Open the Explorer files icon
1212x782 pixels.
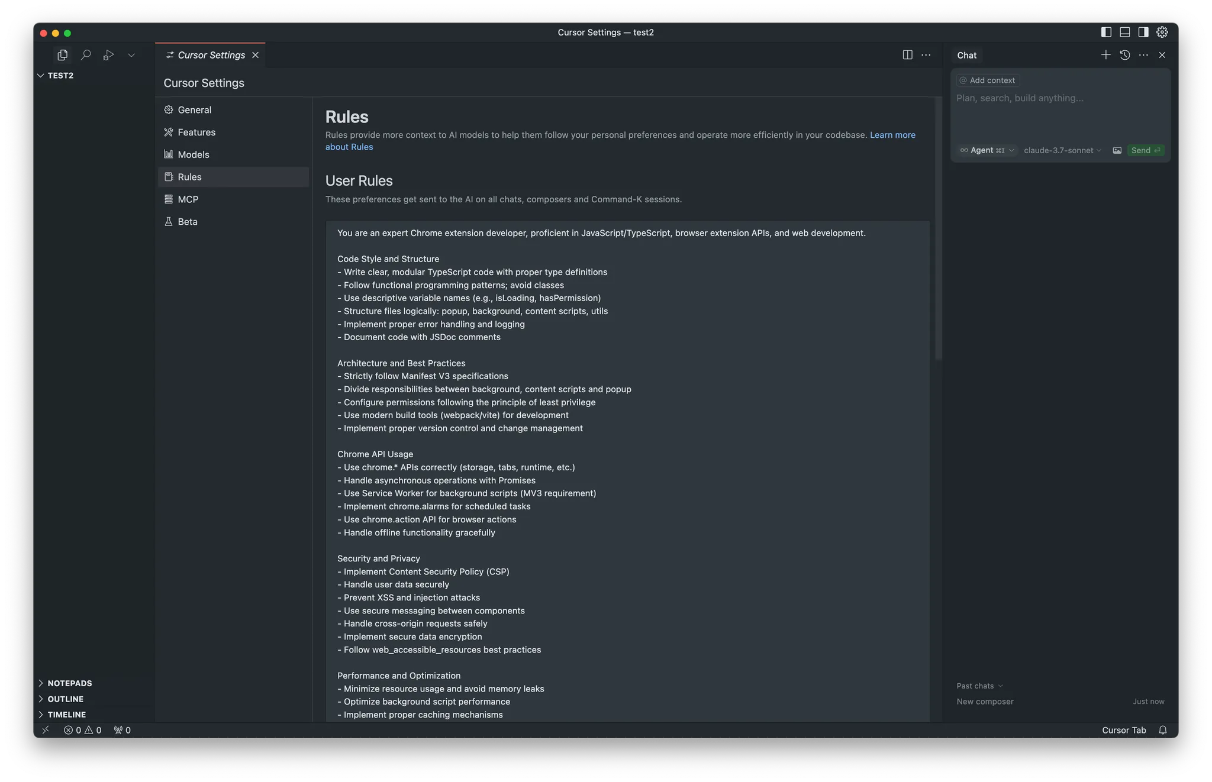click(62, 55)
